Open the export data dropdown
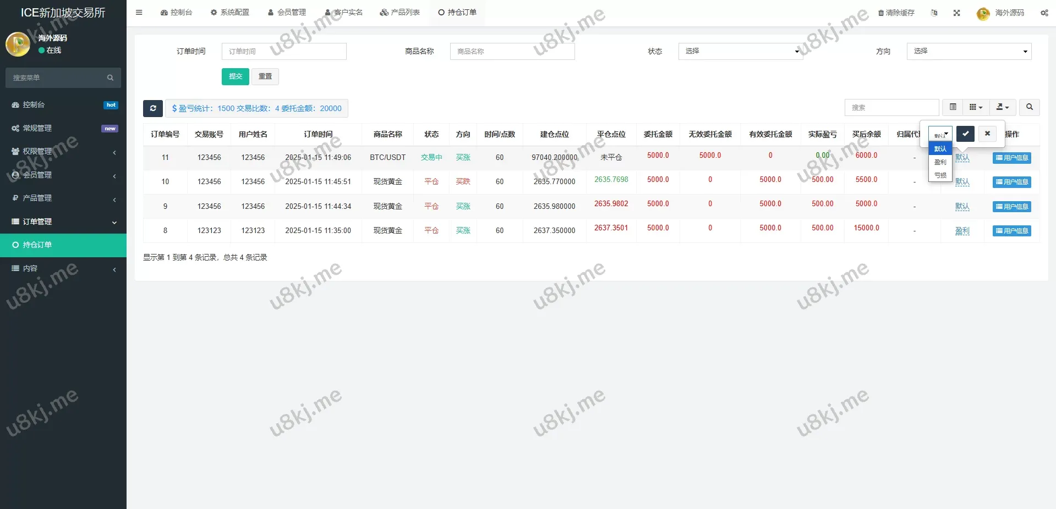The image size is (1056, 509). click(x=1003, y=107)
